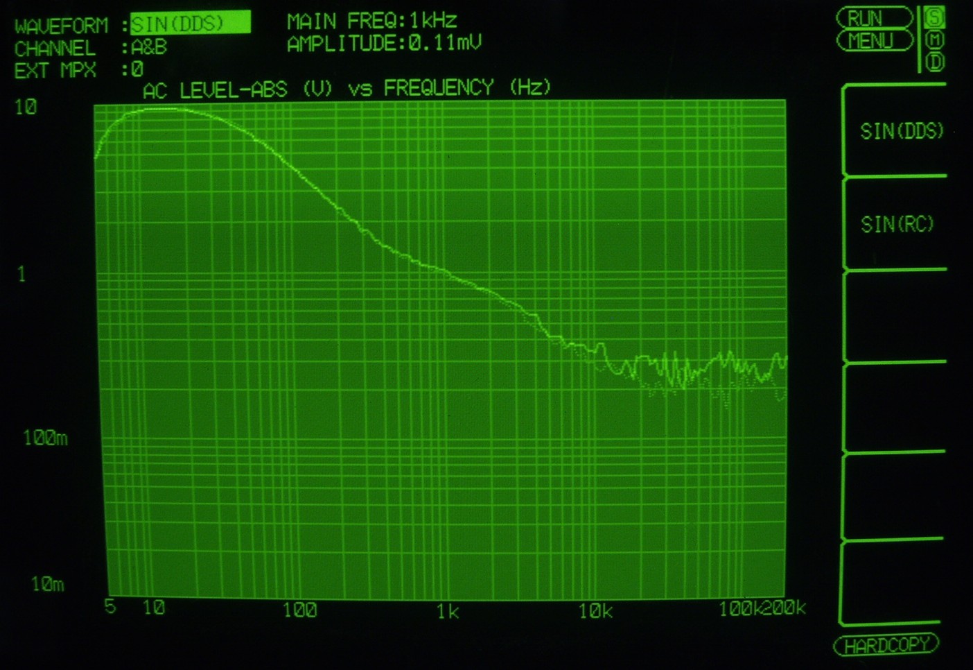973x670 pixels.
Task: Click the empty bottom softkey slot
Action: 891,583
